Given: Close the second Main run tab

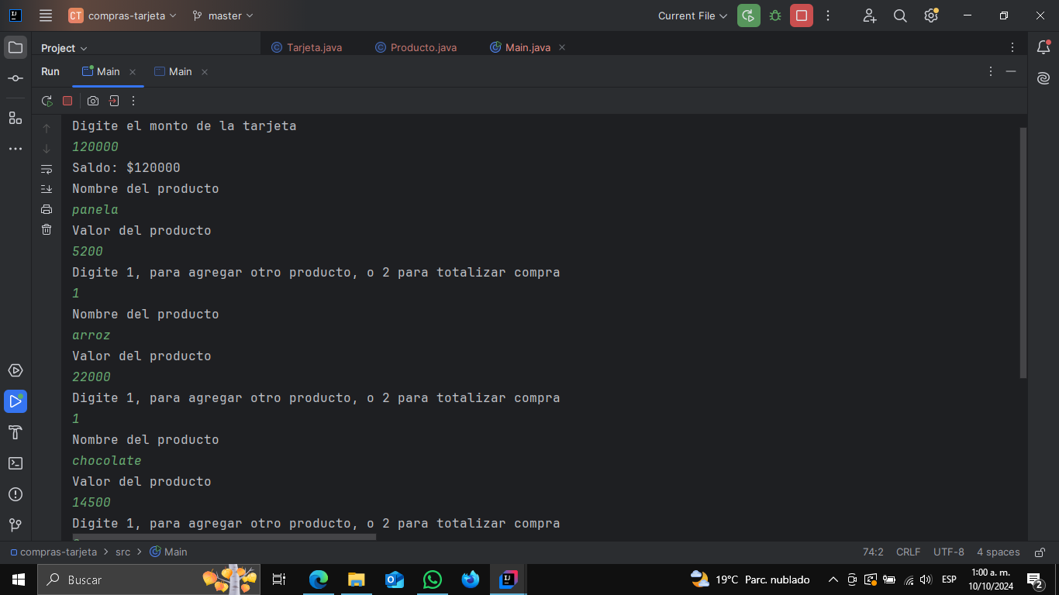Looking at the screenshot, I should [x=205, y=72].
